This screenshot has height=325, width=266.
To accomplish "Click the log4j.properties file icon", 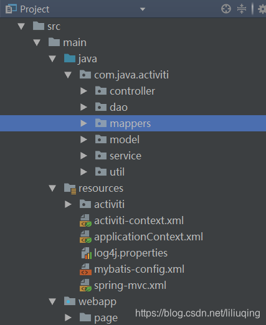I will point(87,253).
